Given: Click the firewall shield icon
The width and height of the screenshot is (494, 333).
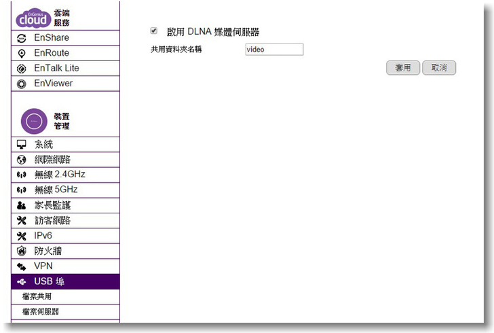Looking at the screenshot, I should [22, 251].
